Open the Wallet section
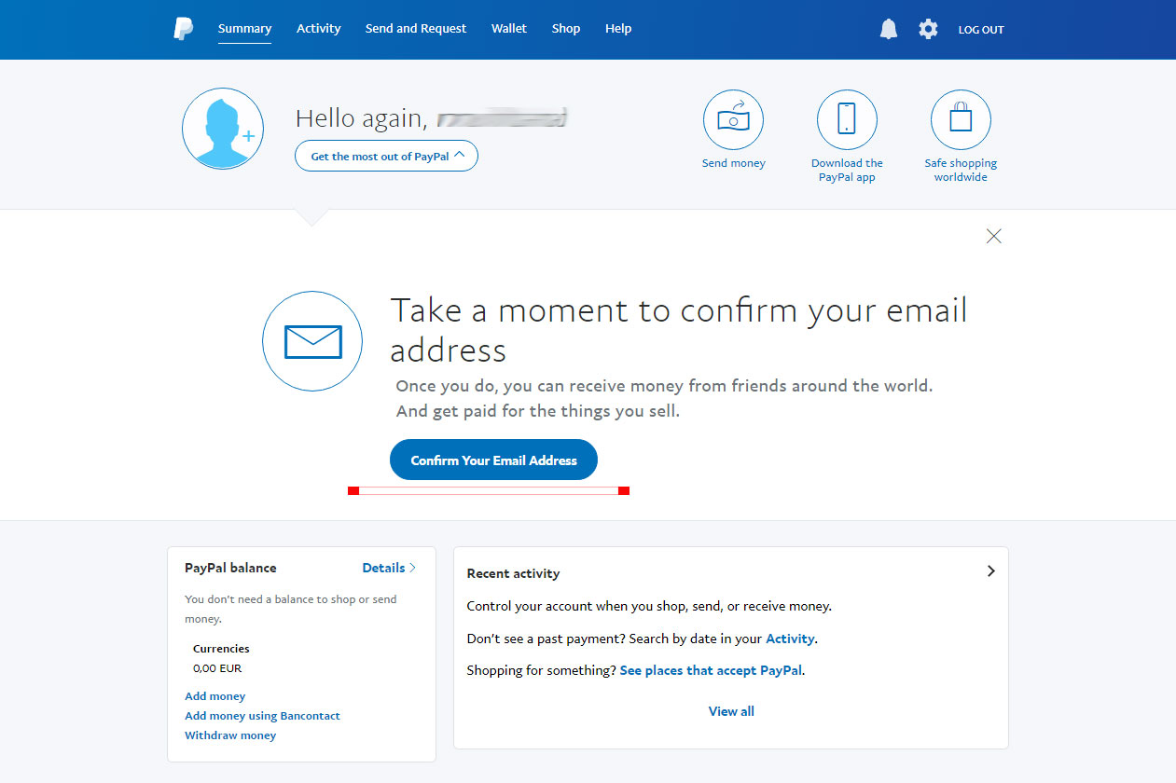This screenshot has width=1176, height=783. click(509, 28)
